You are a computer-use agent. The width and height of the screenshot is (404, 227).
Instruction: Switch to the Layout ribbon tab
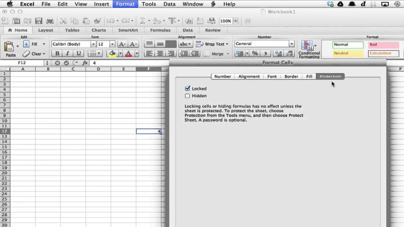point(45,30)
